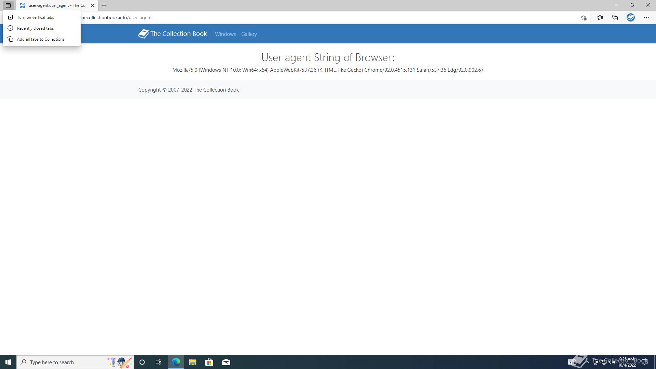Click the Copyright footer text

tap(188, 90)
